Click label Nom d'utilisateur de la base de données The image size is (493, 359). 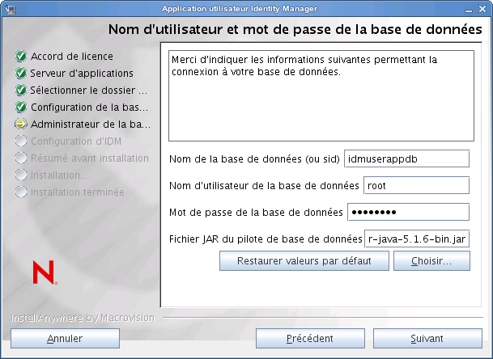tap(264, 186)
